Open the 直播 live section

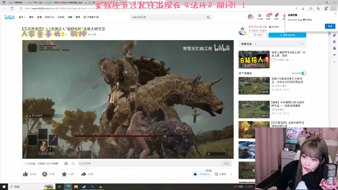39,17
